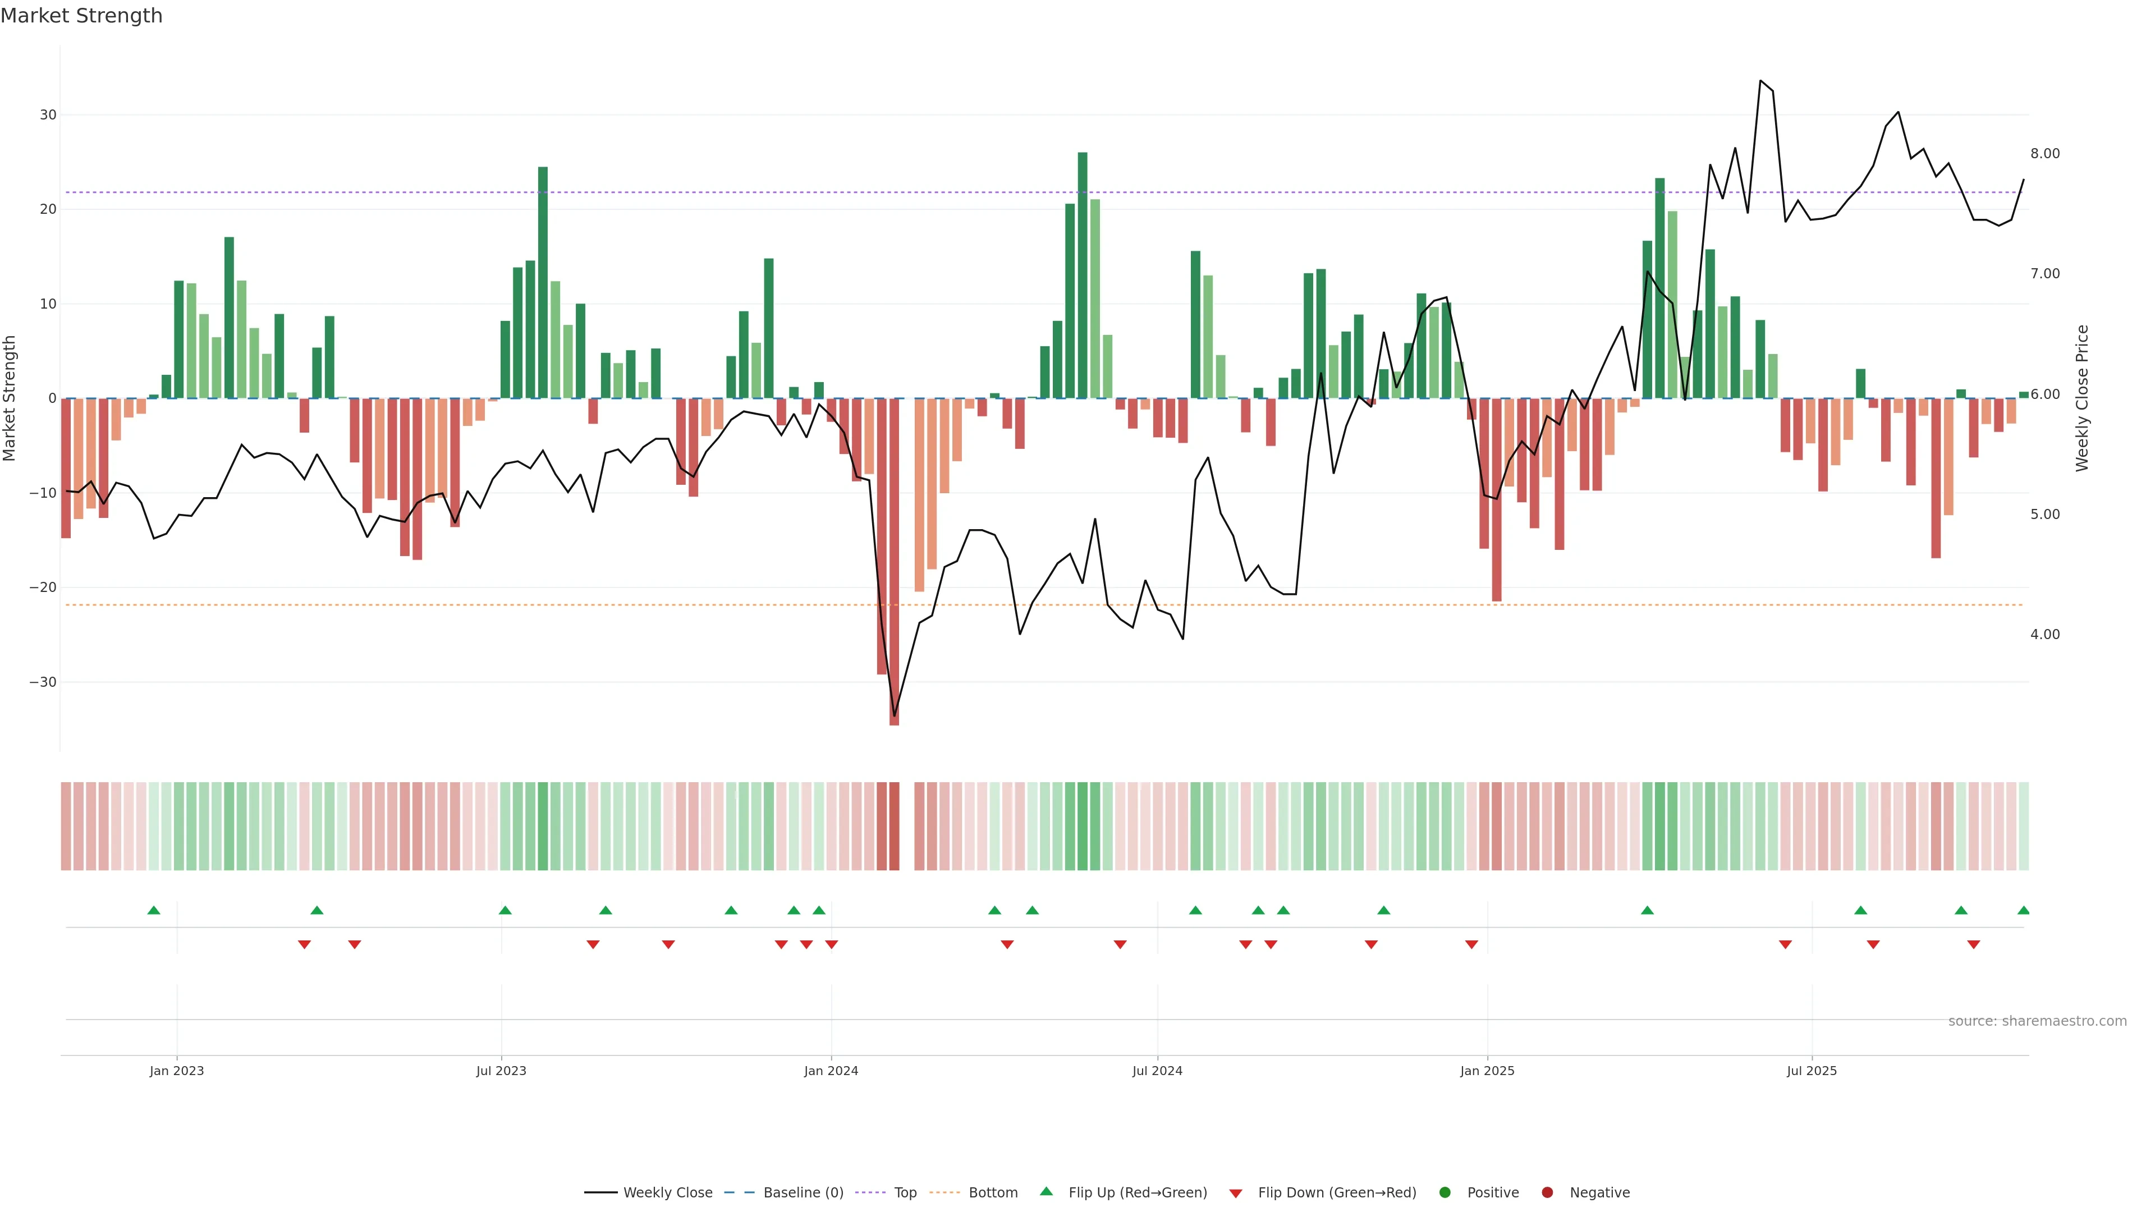This screenshot has height=1212, width=2155.
Task: Click the Jul 2025 x-axis label
Action: (1811, 1071)
